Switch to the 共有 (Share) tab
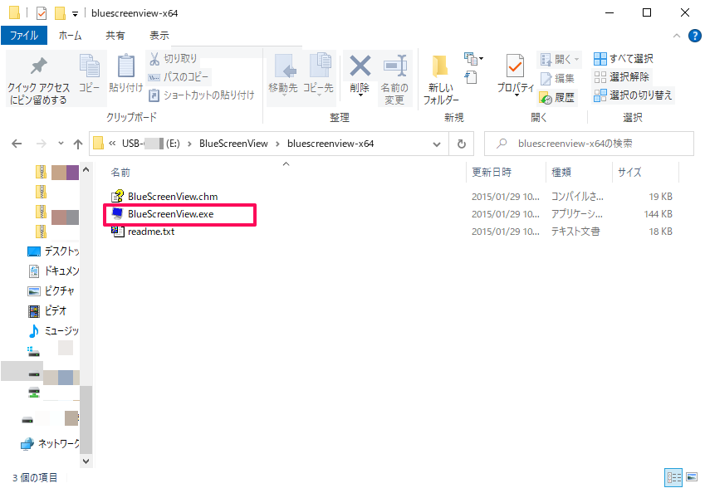 (115, 36)
